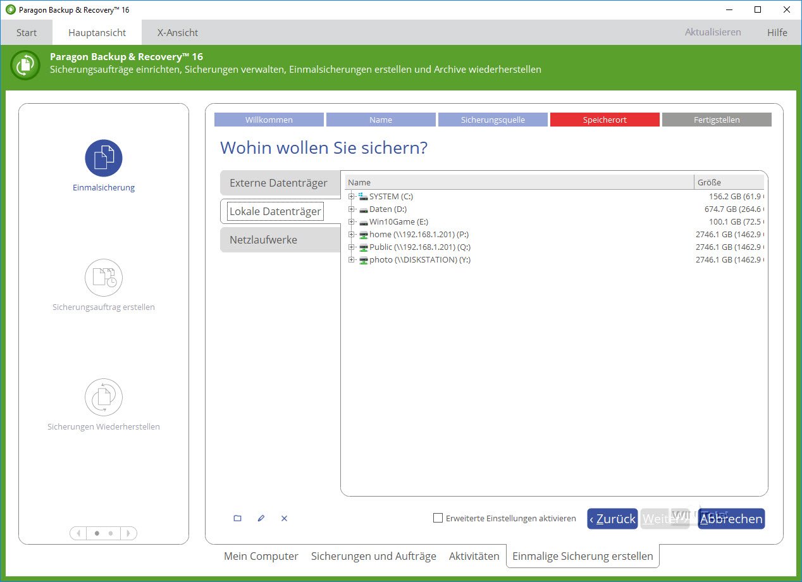
Task: Select Win10Game (E:) row text
Action: pos(398,222)
